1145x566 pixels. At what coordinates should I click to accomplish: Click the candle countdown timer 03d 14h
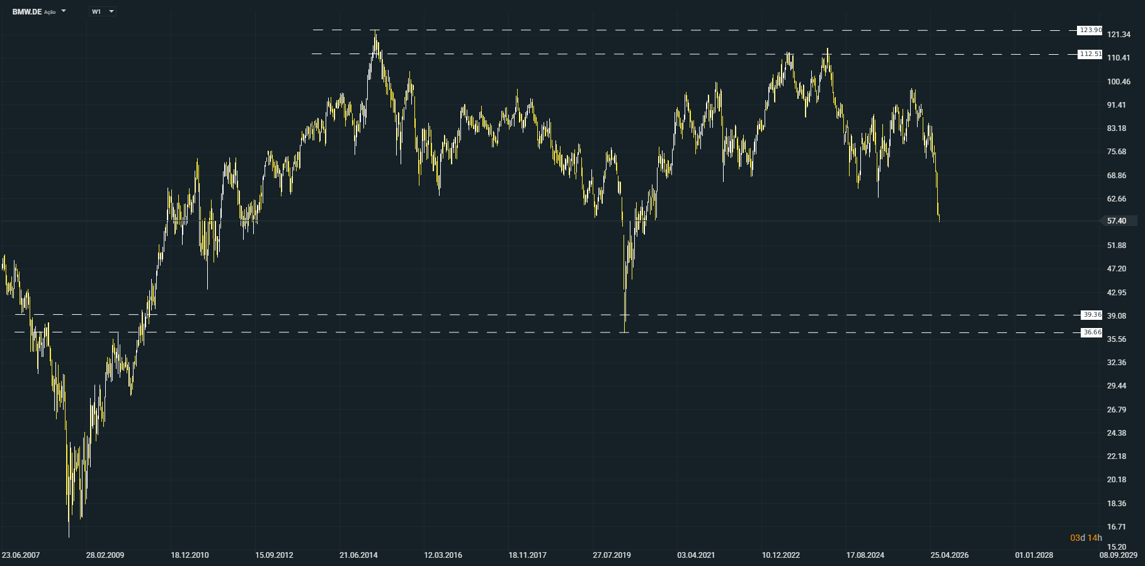(1086, 538)
